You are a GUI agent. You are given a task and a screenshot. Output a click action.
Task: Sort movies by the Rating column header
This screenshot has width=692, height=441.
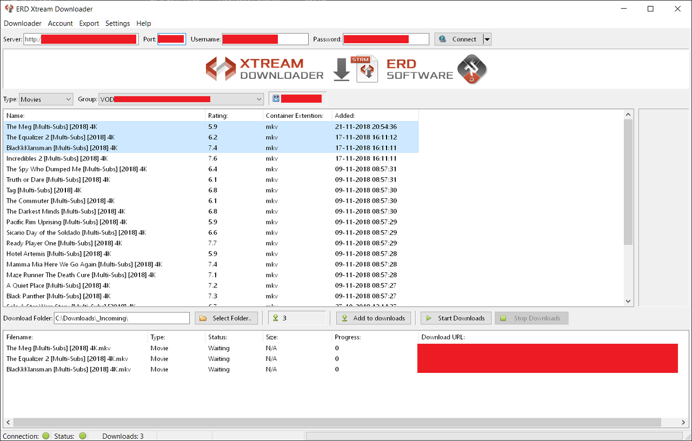pyautogui.click(x=234, y=116)
